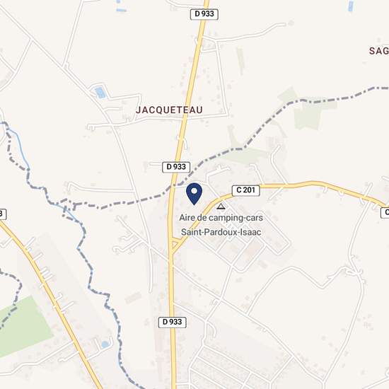Click the partial SAG locality label
The width and height of the screenshot is (389, 389).
click(x=379, y=51)
